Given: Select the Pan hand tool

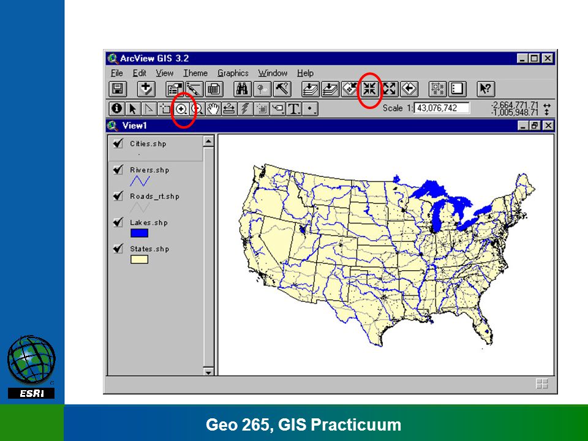Looking at the screenshot, I should [x=213, y=109].
